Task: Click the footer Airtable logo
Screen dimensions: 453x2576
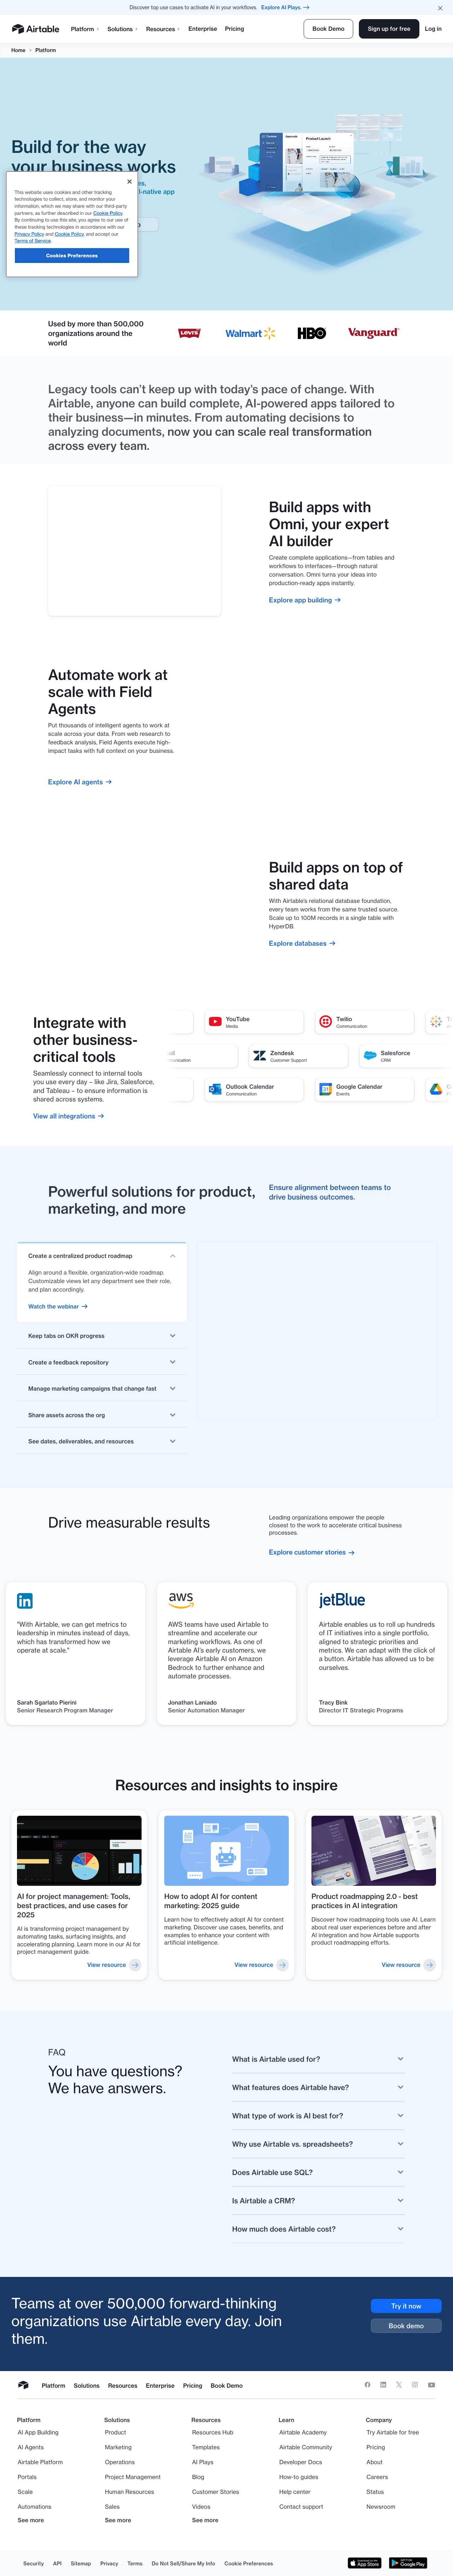Action: pyautogui.click(x=23, y=2385)
